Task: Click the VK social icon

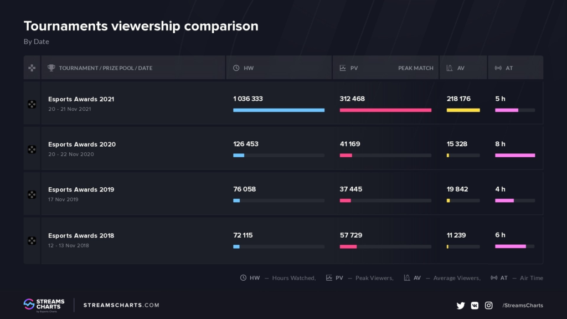Action: pyautogui.click(x=475, y=305)
